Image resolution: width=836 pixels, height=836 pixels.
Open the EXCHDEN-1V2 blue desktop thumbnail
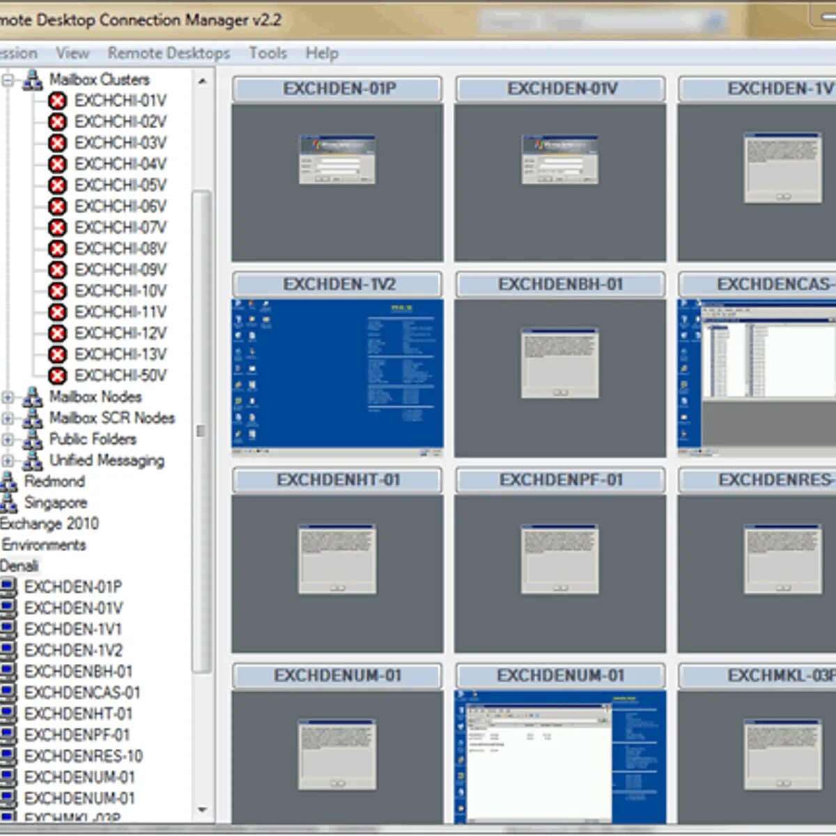click(338, 378)
